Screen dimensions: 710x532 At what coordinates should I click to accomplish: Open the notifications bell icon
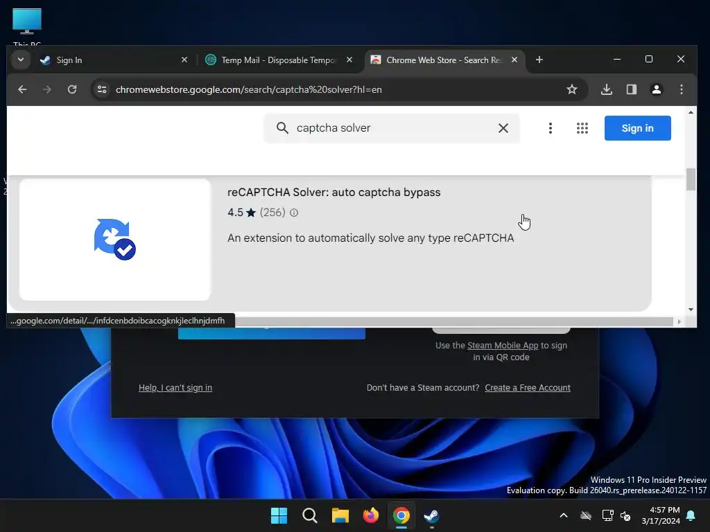(x=691, y=515)
